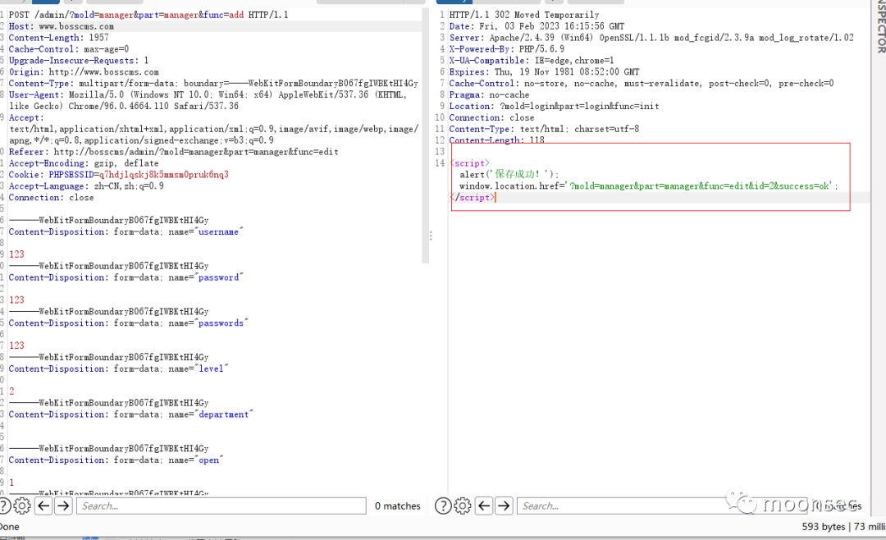The image size is (886, 540).
Task: Click the pane divider handle dots
Action: (431, 236)
